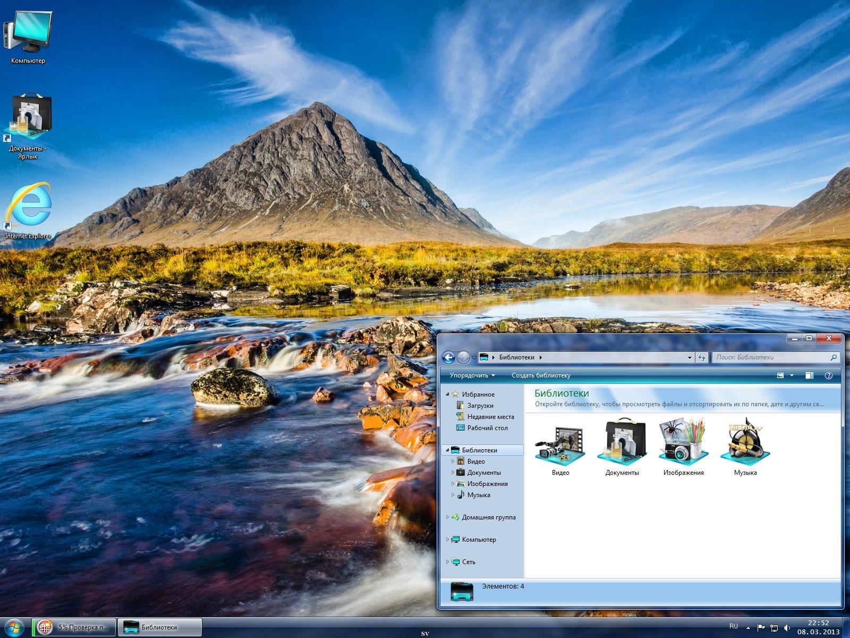Click the Explorer back arrow button

pyautogui.click(x=448, y=358)
